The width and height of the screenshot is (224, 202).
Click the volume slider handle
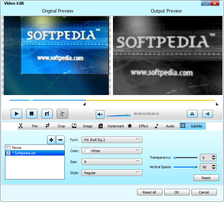(129, 115)
